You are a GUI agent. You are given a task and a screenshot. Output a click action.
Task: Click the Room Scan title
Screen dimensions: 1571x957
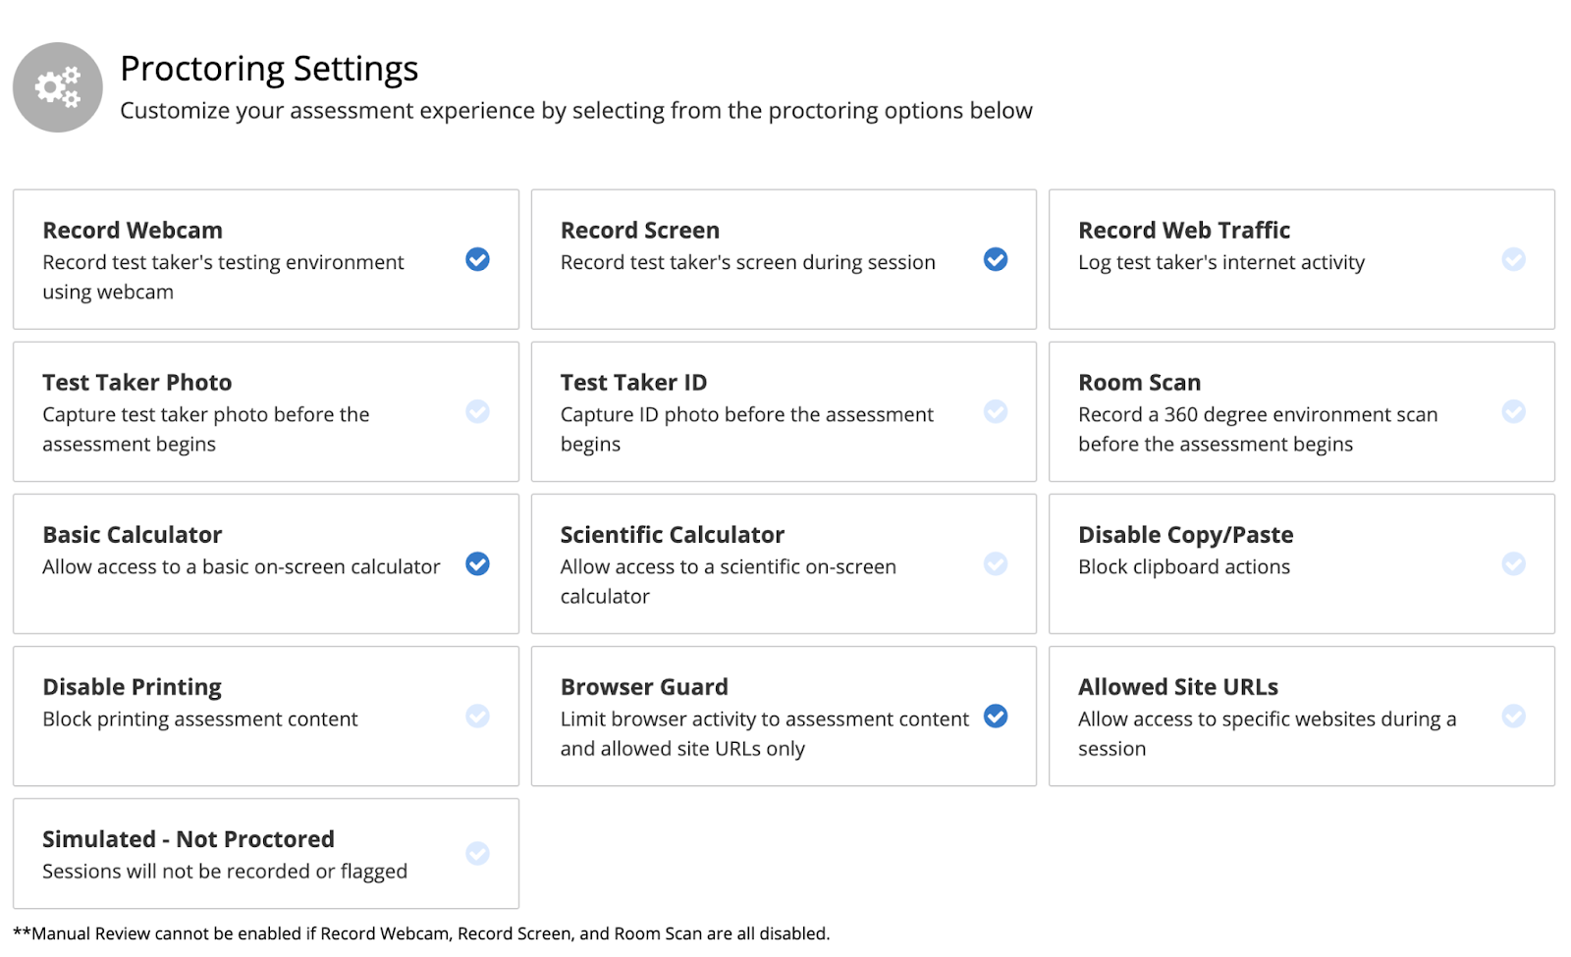click(1139, 383)
